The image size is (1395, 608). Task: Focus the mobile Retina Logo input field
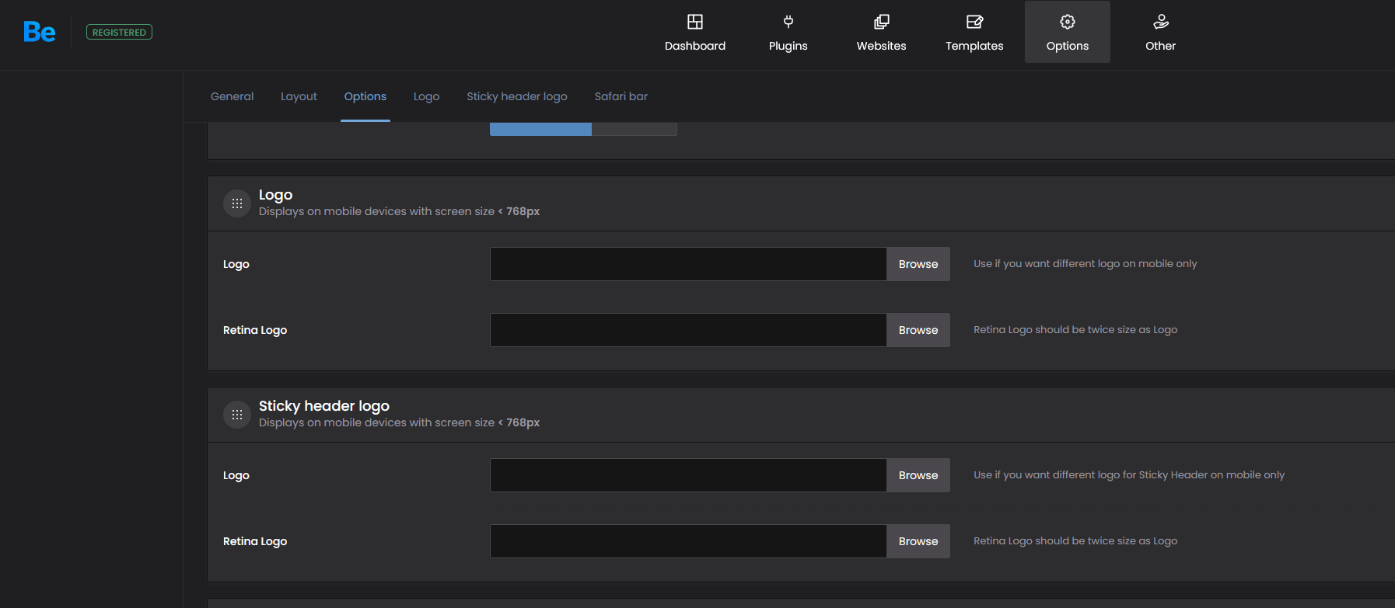pyautogui.click(x=688, y=330)
